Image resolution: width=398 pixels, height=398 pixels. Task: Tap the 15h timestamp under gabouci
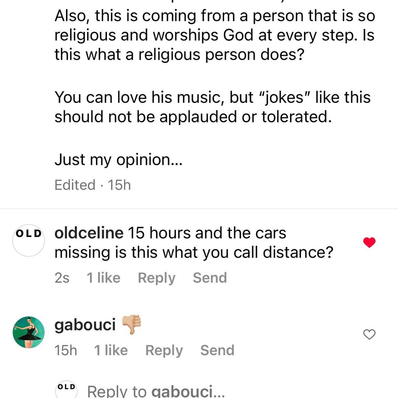[x=66, y=350]
